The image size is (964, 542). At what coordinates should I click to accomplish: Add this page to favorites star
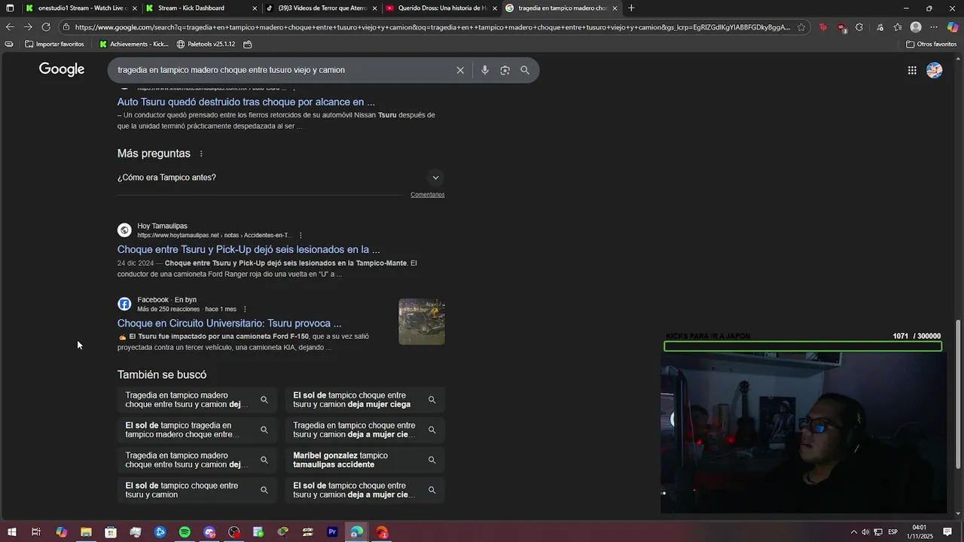801,27
